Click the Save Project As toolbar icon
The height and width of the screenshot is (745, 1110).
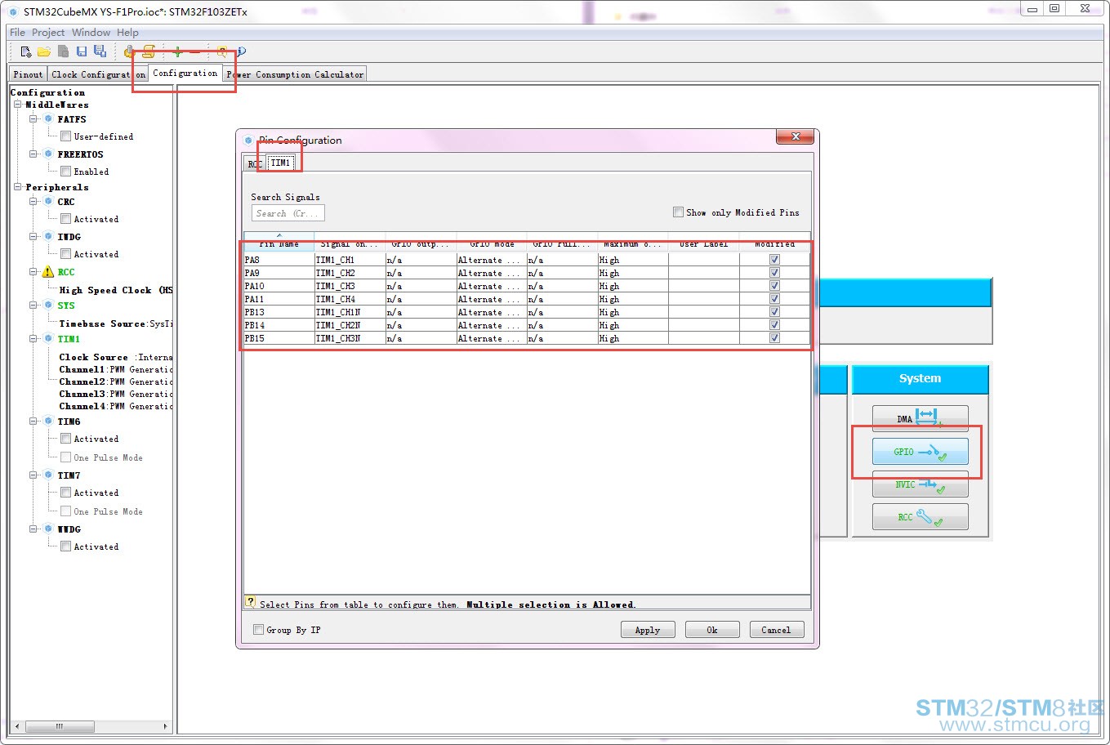(x=100, y=51)
